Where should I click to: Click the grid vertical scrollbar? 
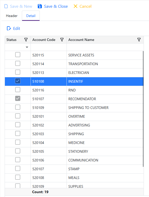[143, 109]
